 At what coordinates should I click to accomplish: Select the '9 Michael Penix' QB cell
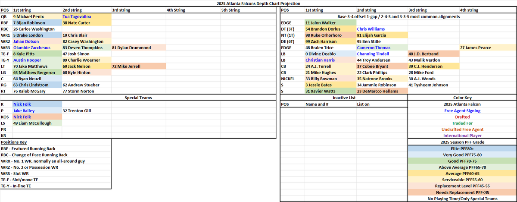(x=37, y=16)
